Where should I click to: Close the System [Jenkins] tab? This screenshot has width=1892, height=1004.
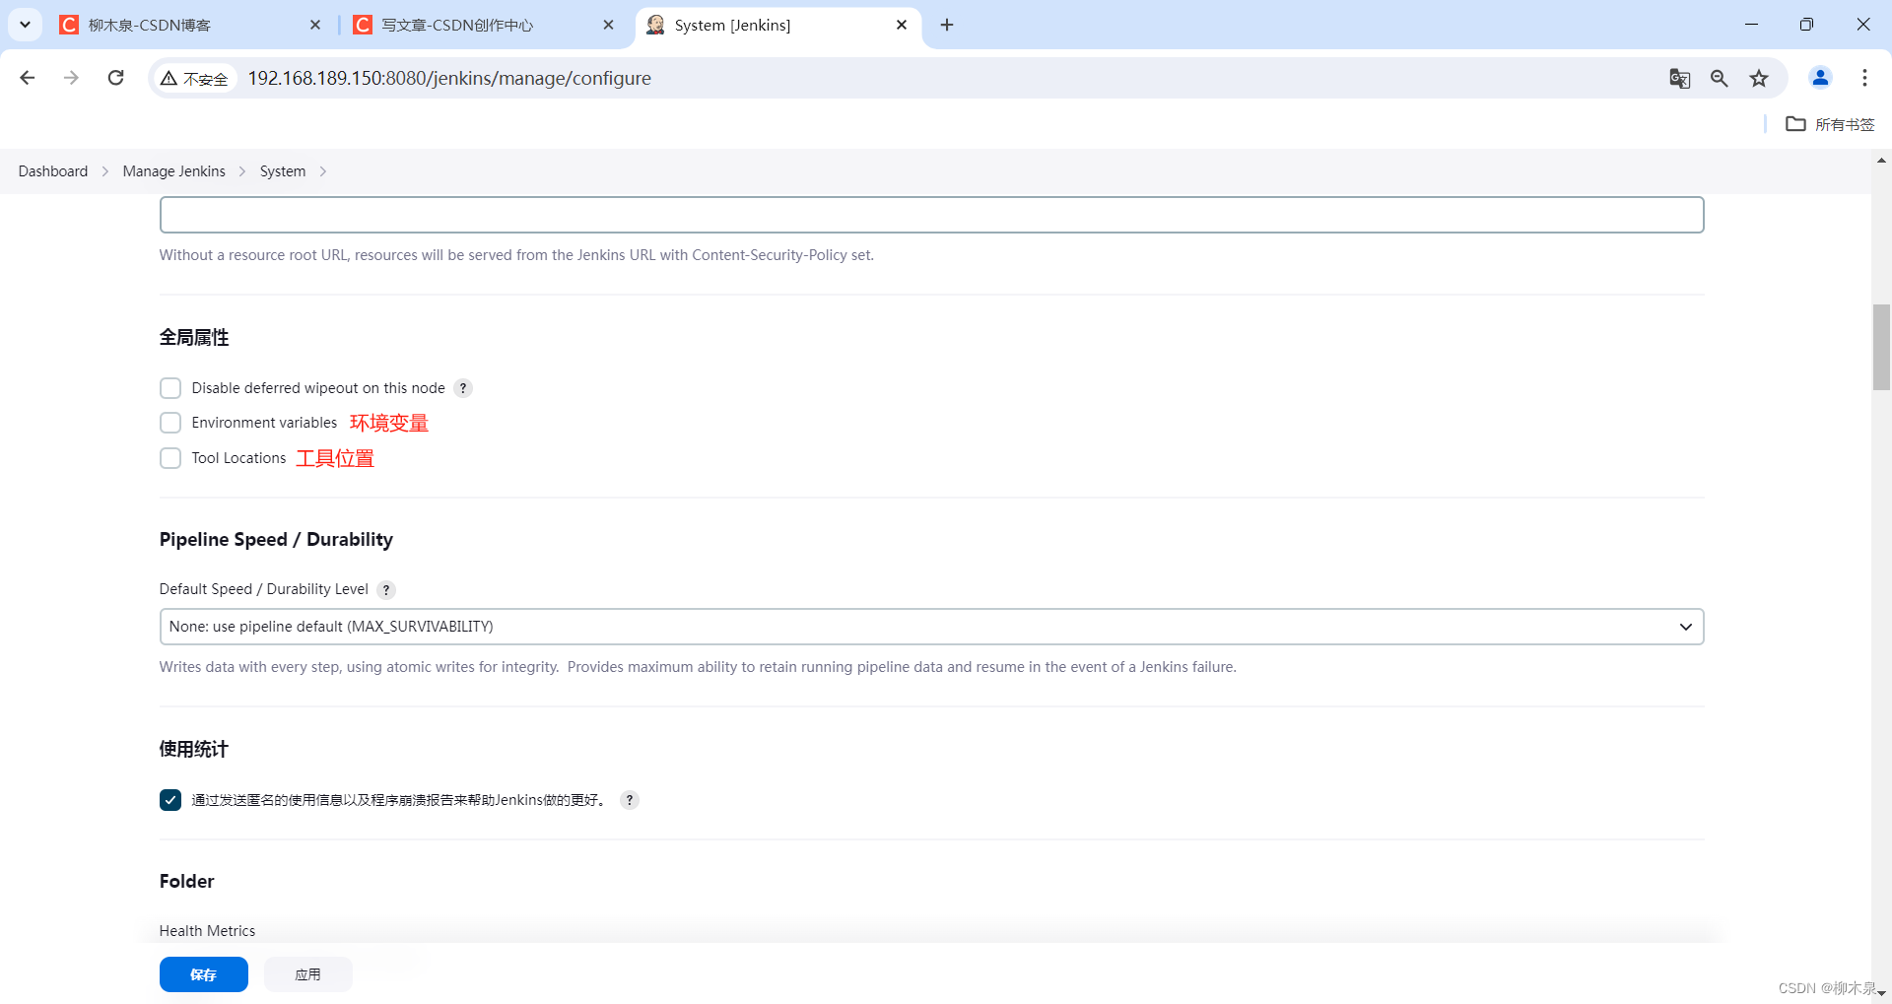[902, 25]
